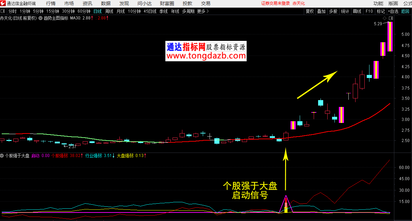Open the 资讯 menu
Screen dimensions: 412x221
coord(87,3)
